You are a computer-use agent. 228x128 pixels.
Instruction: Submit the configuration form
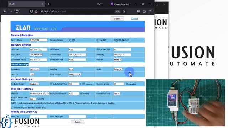click(x=78, y=122)
